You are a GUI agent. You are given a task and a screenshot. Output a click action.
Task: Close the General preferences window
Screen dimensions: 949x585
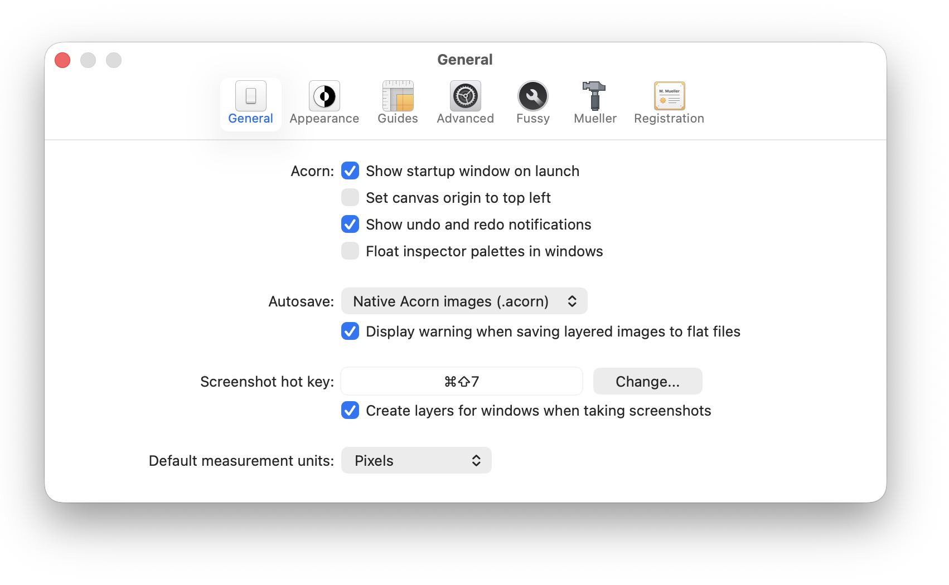(x=62, y=60)
